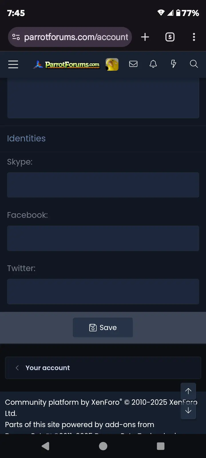
Task: Open What's New lightning bolt icon
Action: click(x=173, y=64)
